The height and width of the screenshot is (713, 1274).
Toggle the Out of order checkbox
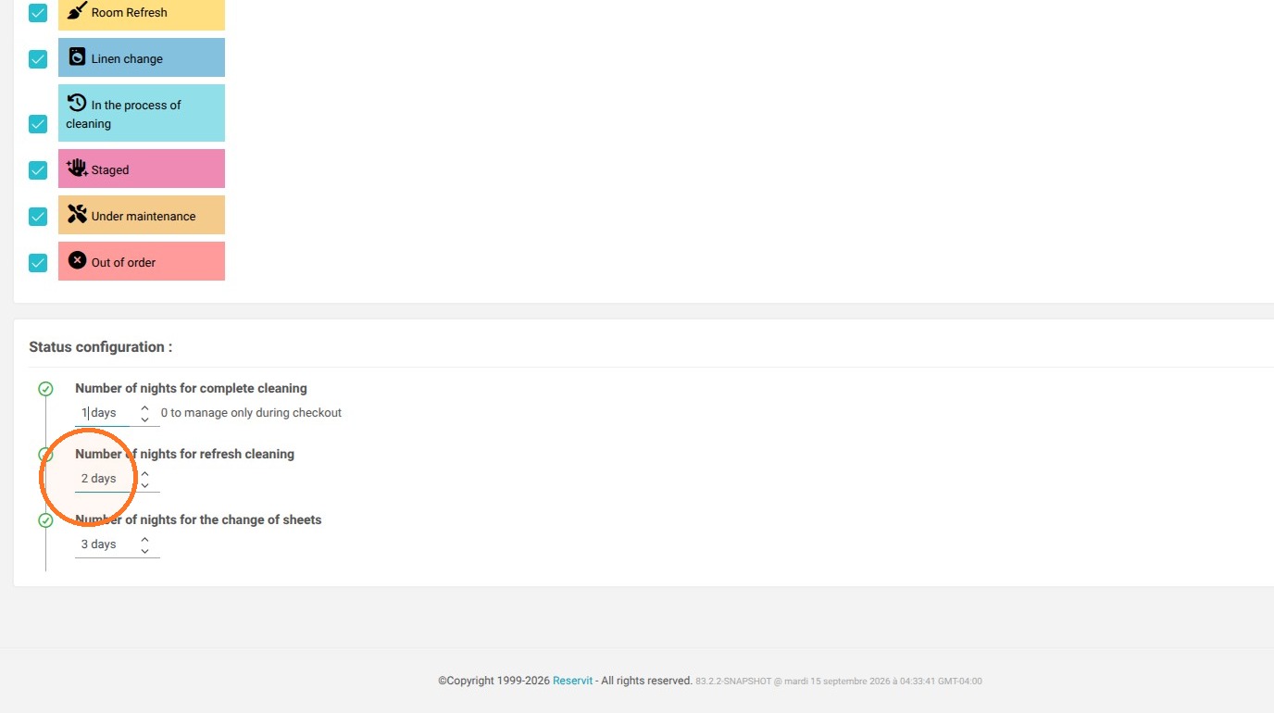(38, 263)
